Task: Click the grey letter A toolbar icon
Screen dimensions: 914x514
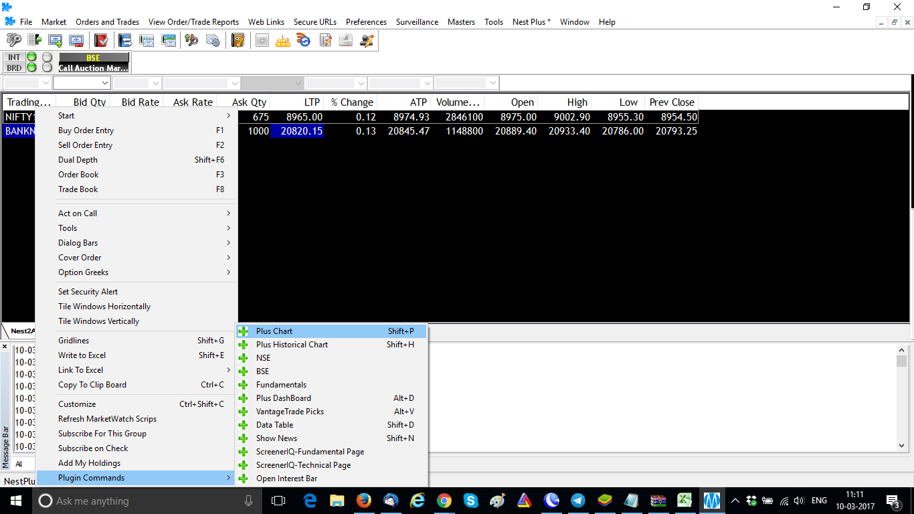Action: pyautogui.click(x=346, y=40)
